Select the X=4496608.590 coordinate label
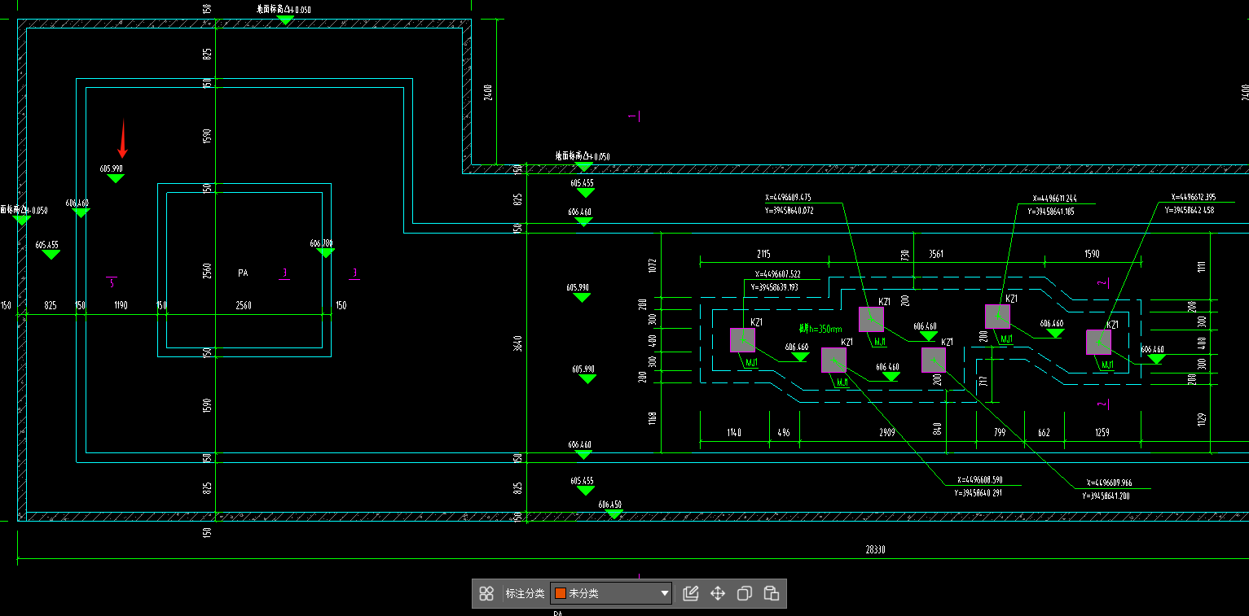 click(x=979, y=480)
